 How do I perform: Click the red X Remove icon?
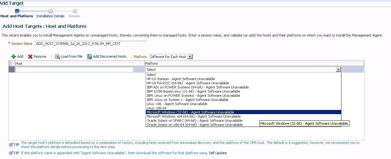(x=30, y=56)
